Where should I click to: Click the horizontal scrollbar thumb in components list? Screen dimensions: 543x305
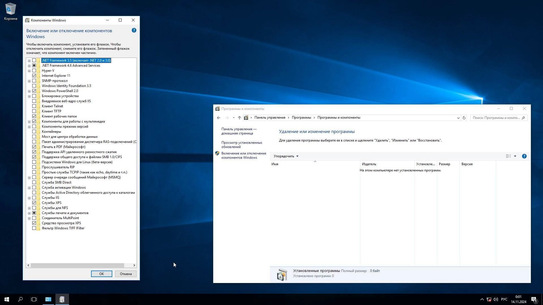tap(77, 265)
